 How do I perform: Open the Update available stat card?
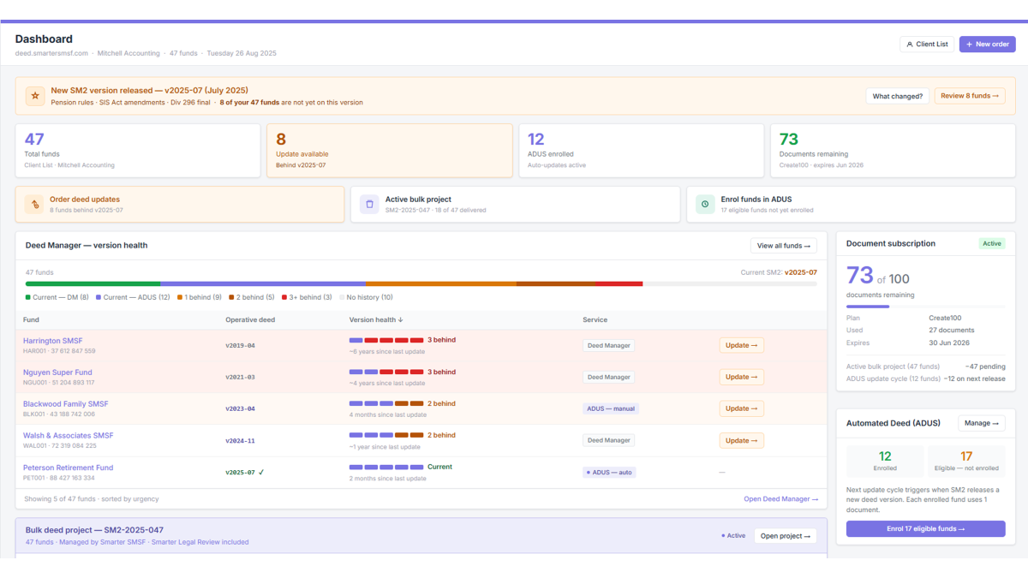click(390, 151)
